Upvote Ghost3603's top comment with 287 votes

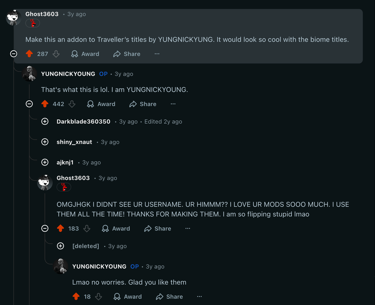[29, 54]
